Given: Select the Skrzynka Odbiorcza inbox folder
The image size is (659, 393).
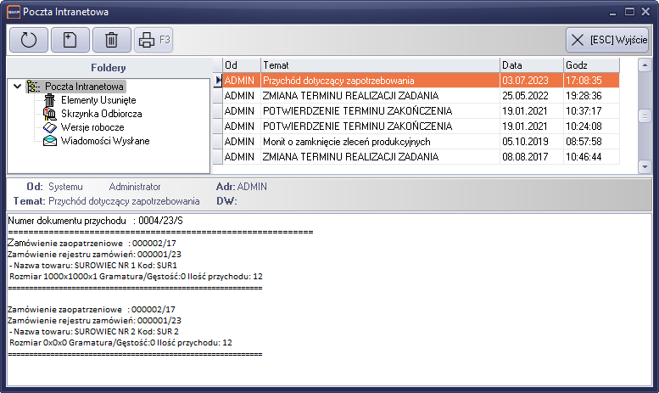Looking at the screenshot, I should [101, 113].
